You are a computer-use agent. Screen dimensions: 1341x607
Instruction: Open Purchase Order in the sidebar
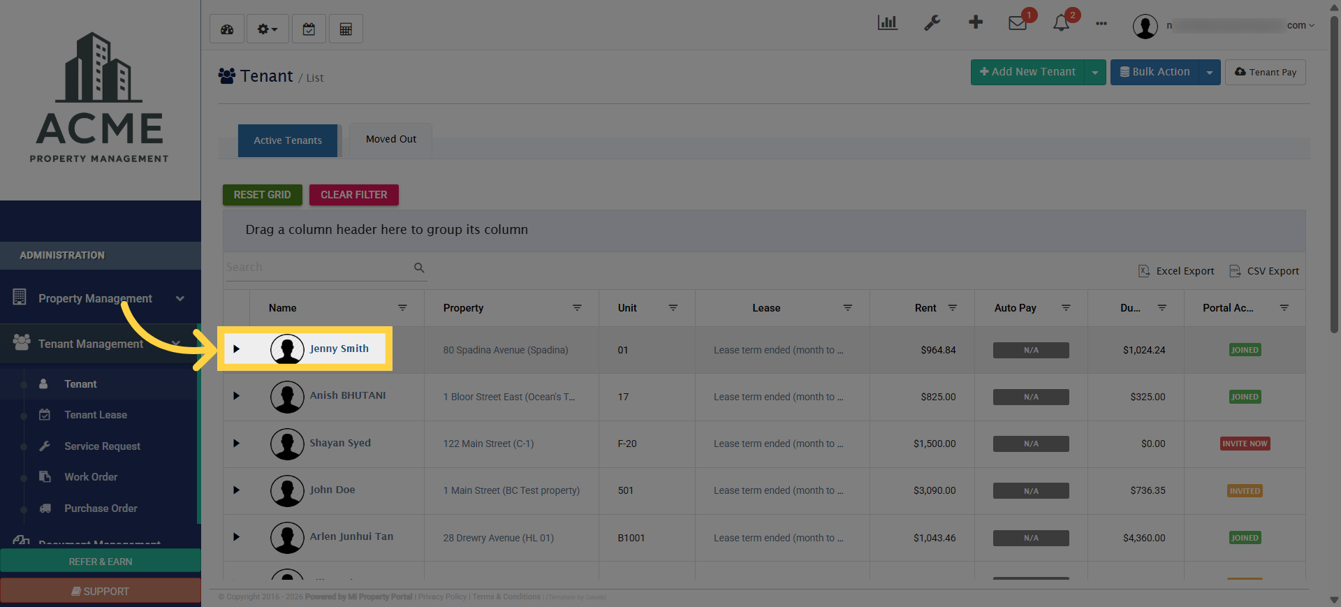(x=101, y=509)
